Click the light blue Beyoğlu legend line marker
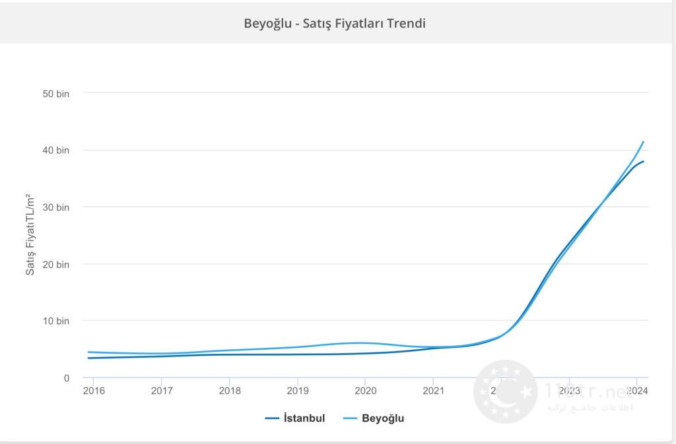Viewport: 676px width, 444px height. (x=351, y=418)
